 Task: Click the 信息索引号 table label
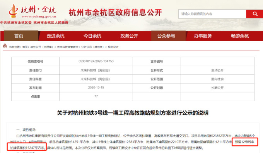click(36, 62)
